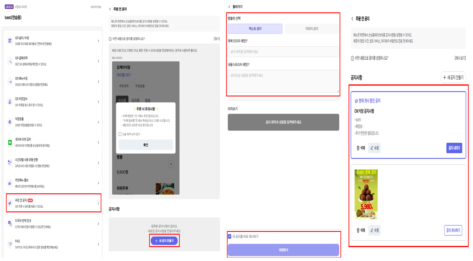
Task: Click the QR 설치/수정 sidebar icon
Action: pyautogui.click(x=10, y=41)
